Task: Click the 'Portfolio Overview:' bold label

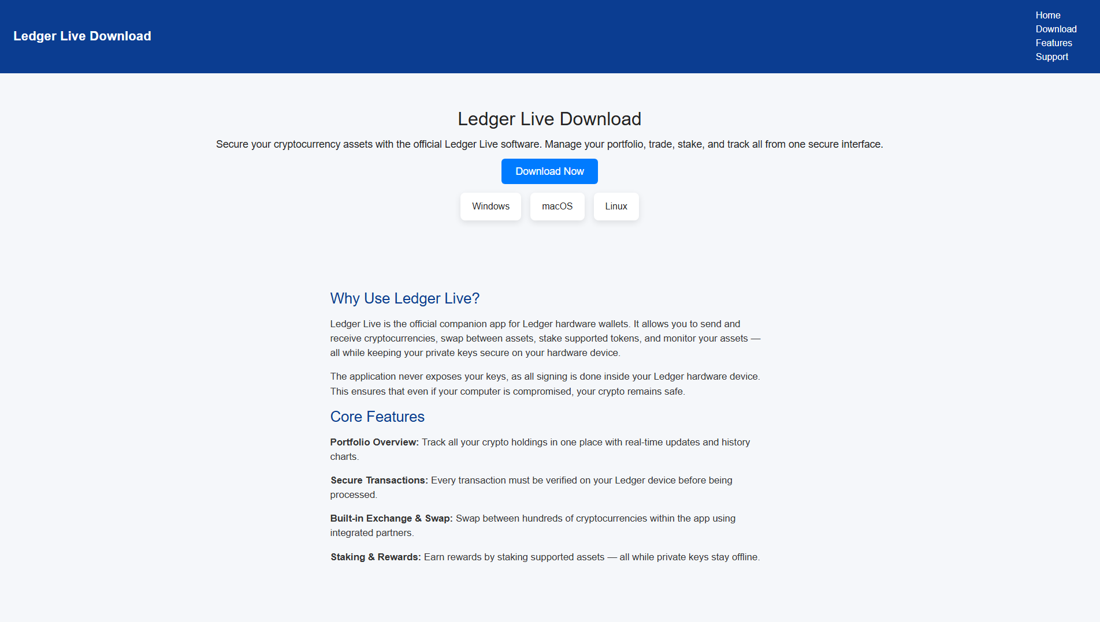Action: click(374, 442)
